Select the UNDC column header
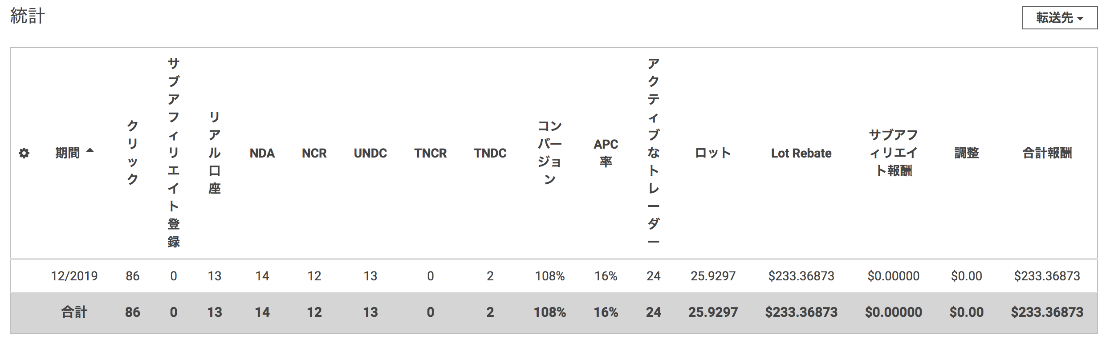The width and height of the screenshot is (1106, 356). click(x=370, y=153)
